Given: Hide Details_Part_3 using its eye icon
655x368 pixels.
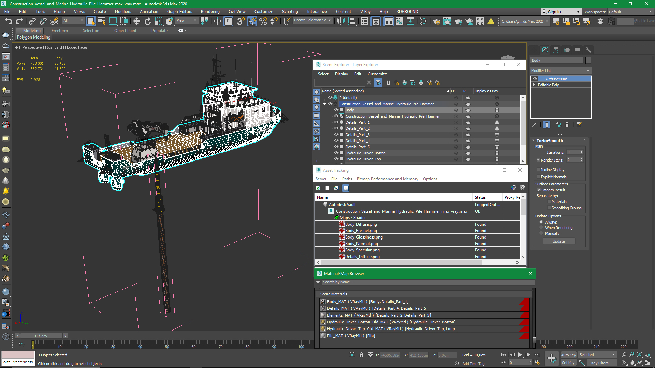Looking at the screenshot, I should [336, 134].
